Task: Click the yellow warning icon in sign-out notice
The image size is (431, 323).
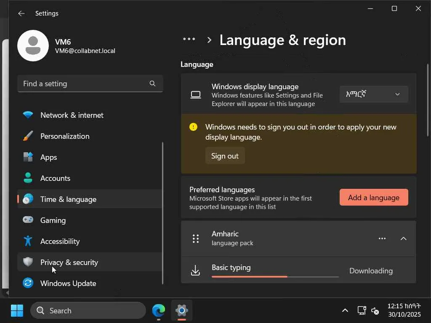Action: point(193,127)
